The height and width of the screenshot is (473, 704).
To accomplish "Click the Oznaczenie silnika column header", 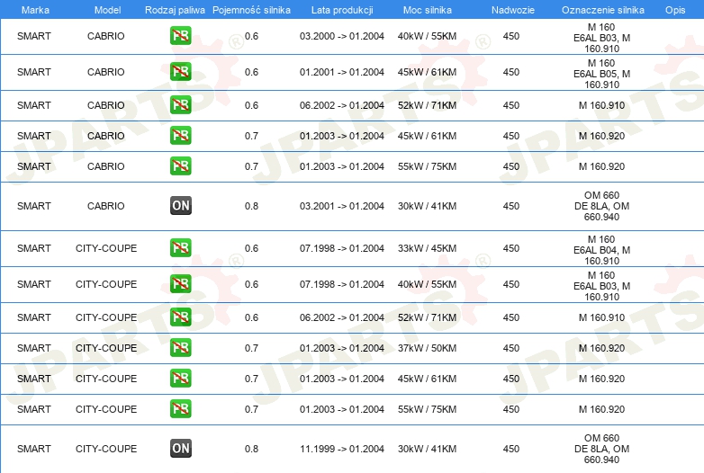I will (601, 9).
